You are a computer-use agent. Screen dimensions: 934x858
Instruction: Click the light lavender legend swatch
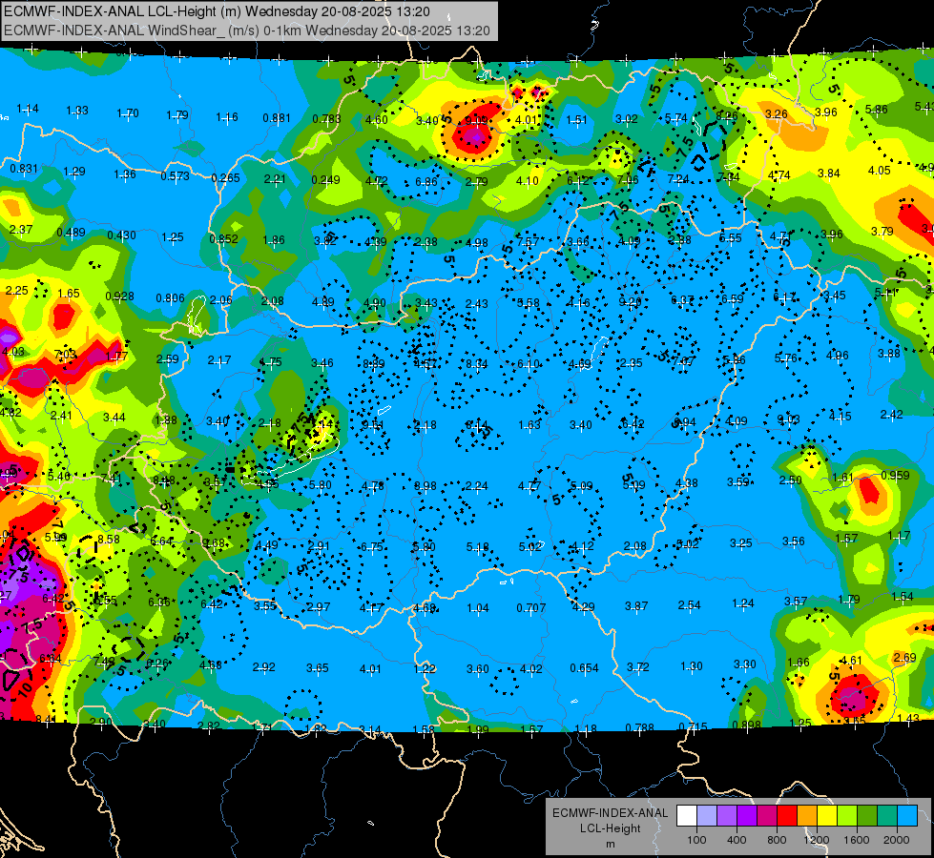pyautogui.click(x=707, y=816)
